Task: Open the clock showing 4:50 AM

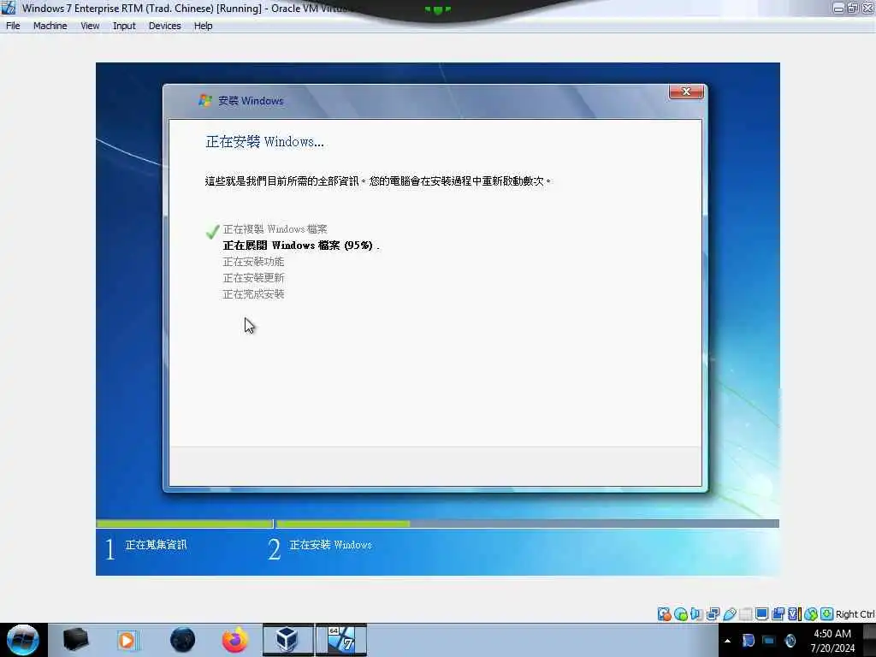Action: 832,640
